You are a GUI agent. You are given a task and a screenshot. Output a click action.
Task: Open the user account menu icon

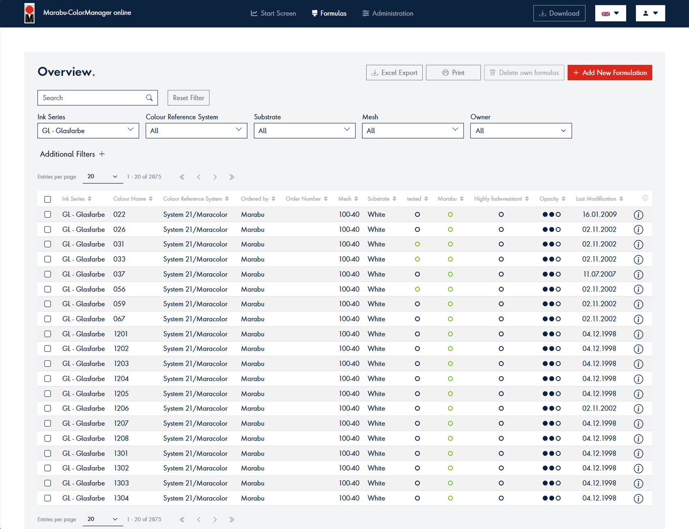pos(650,13)
